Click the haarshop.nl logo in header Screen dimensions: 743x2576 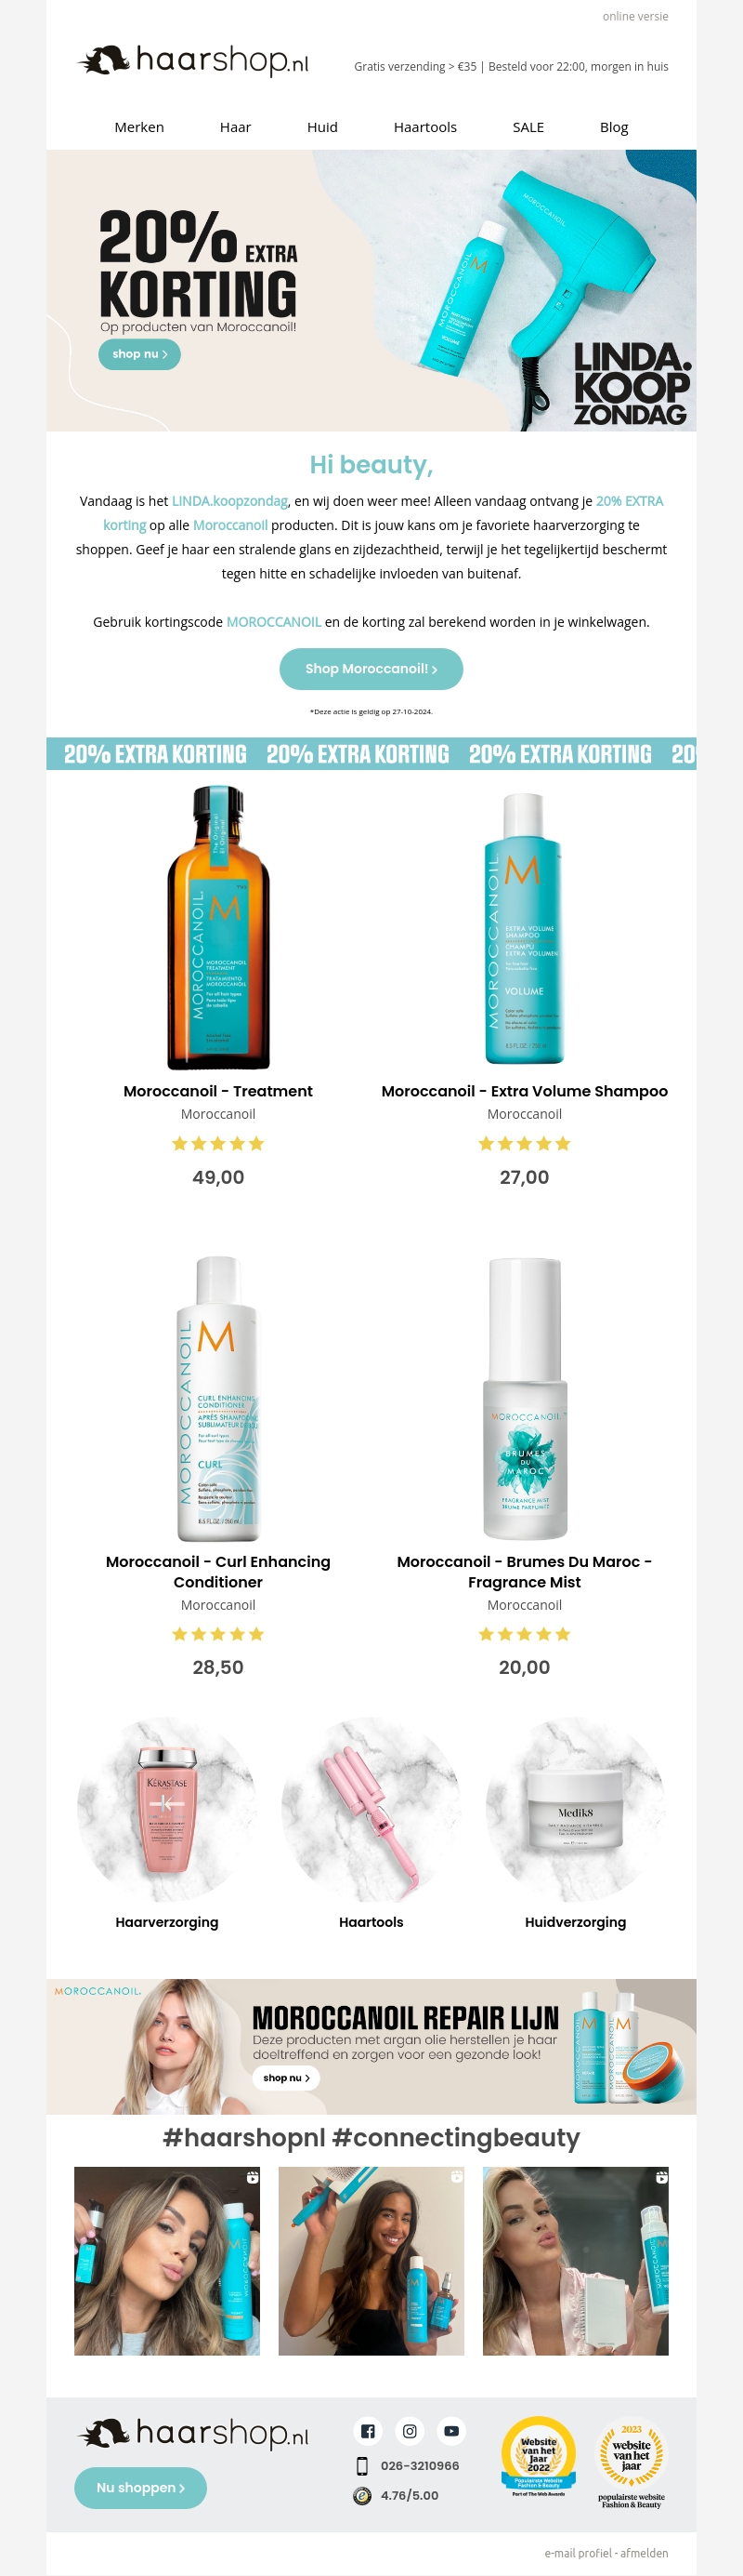[x=194, y=61]
